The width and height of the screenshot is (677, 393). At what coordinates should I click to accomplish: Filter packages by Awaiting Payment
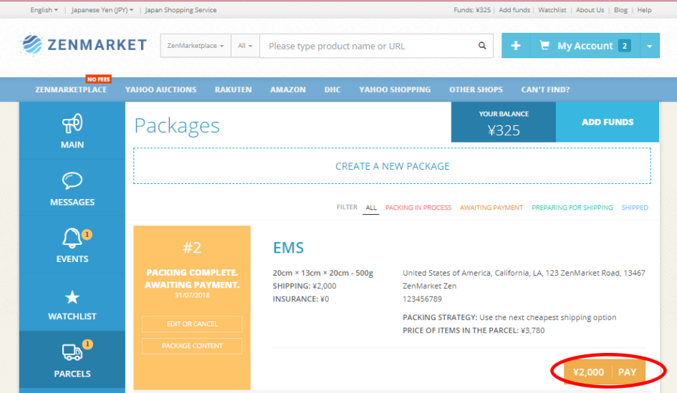[x=491, y=208]
